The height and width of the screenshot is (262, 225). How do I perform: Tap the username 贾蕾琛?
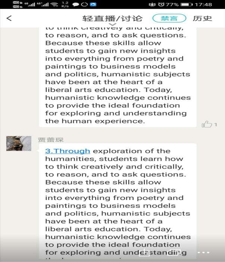click(x=50, y=140)
